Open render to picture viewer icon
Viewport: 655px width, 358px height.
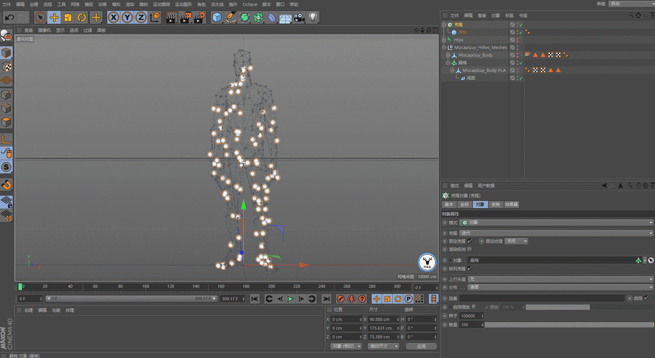[x=186, y=18]
